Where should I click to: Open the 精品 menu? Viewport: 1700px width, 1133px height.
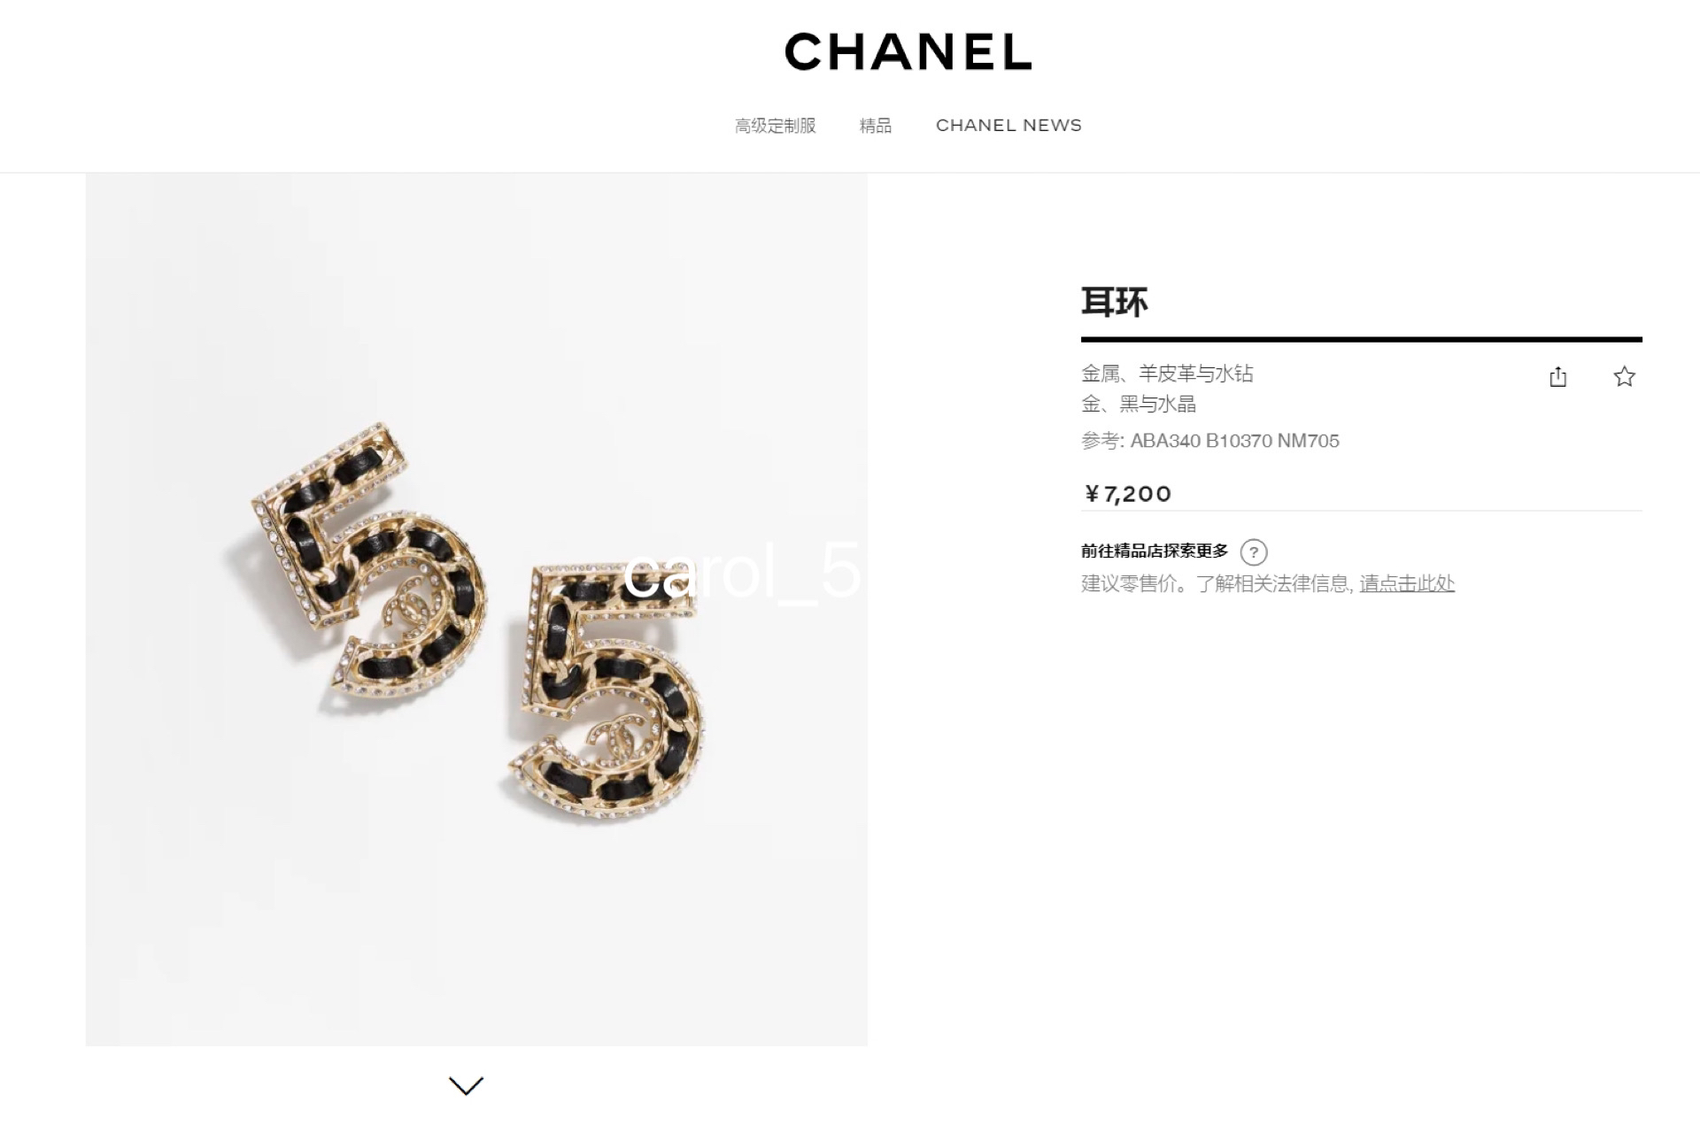(x=876, y=126)
